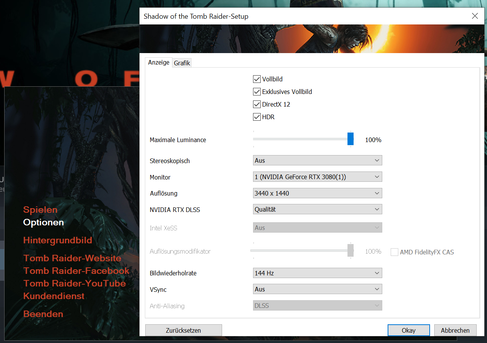The height and width of the screenshot is (343, 487).
Task: Click the Bildwiederholrate label
Action: (x=173, y=273)
